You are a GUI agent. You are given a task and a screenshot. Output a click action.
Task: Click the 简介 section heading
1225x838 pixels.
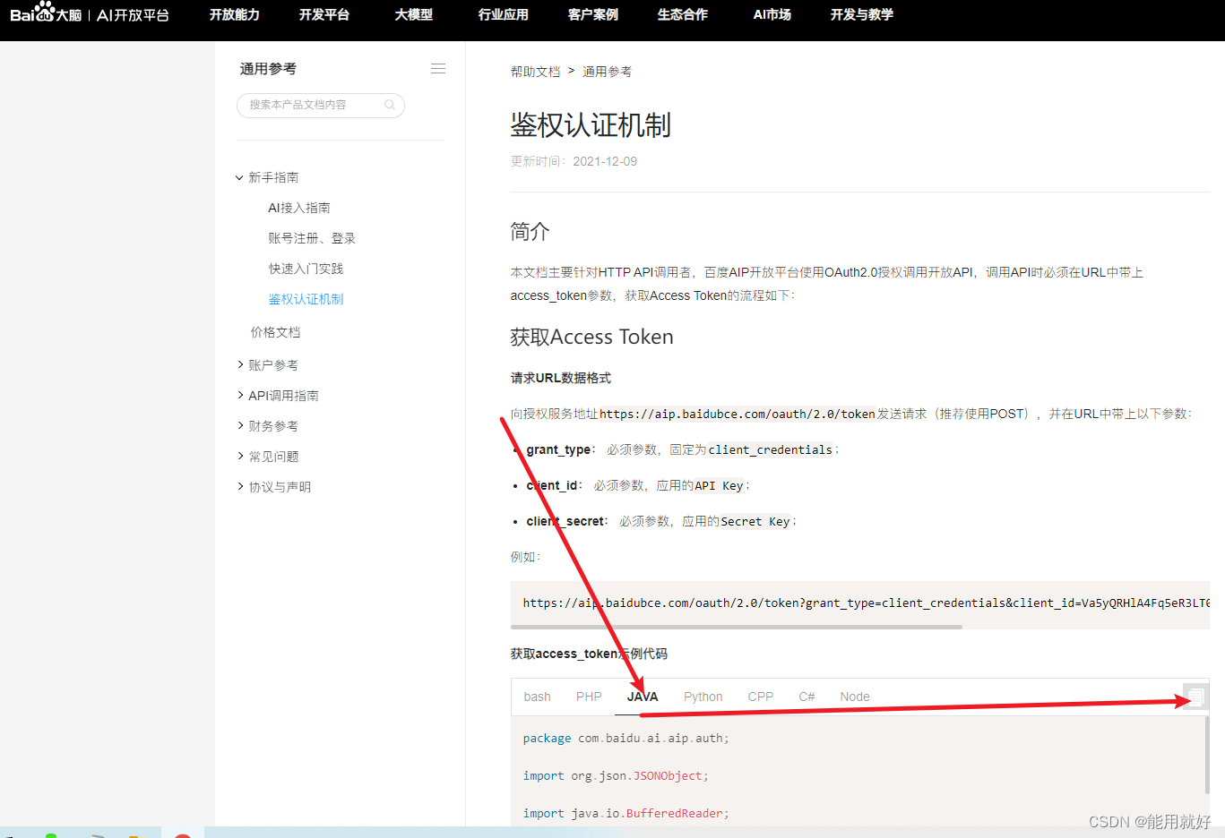[530, 232]
